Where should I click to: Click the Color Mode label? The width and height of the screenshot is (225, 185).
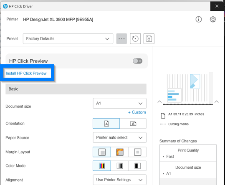[x=15, y=166]
